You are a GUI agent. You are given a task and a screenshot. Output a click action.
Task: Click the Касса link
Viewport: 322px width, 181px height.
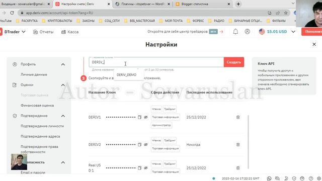tap(73, 32)
